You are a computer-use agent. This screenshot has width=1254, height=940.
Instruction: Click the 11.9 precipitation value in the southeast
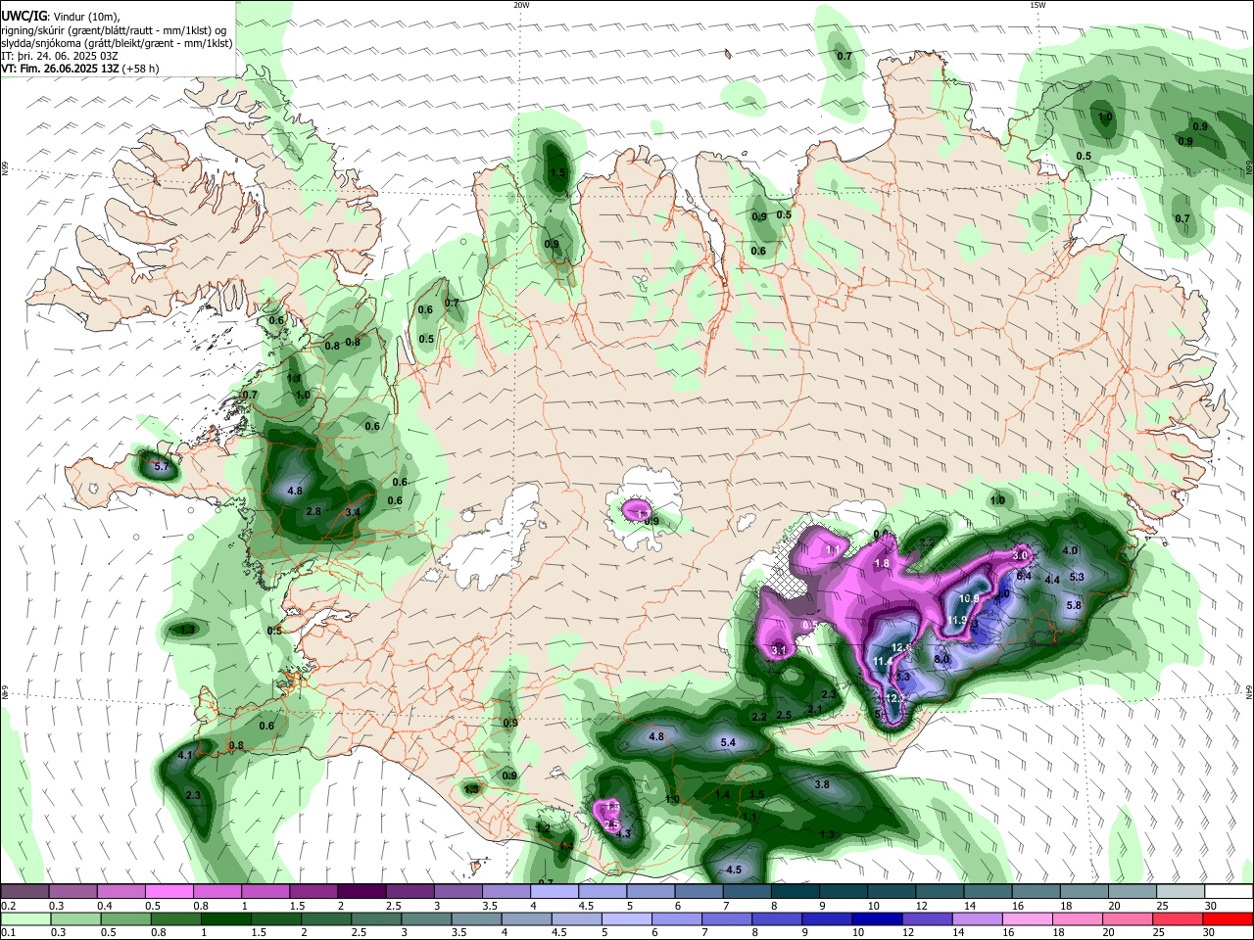(x=957, y=621)
